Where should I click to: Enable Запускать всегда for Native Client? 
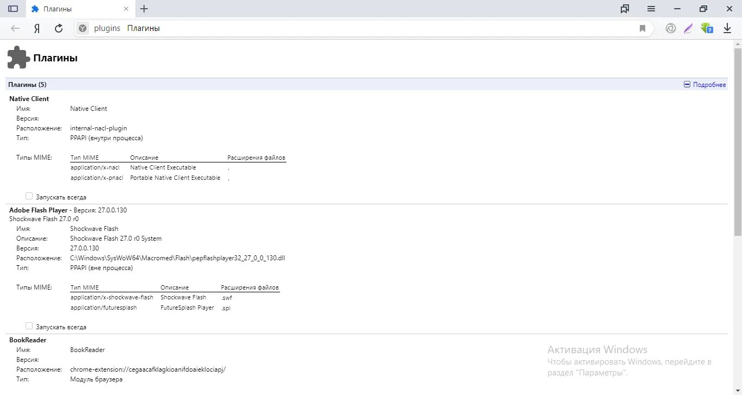pos(29,196)
